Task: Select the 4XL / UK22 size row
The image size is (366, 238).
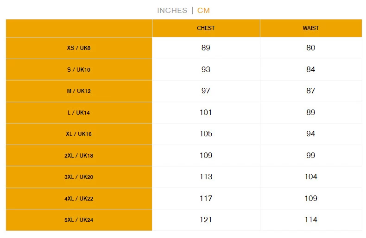Action: pos(79,199)
